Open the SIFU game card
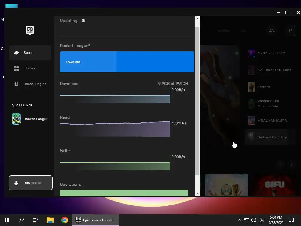 [275, 185]
